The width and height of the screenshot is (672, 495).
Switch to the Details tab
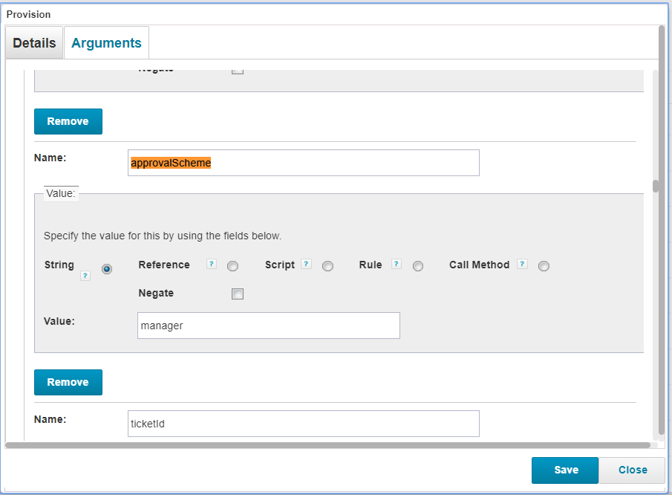tap(34, 43)
